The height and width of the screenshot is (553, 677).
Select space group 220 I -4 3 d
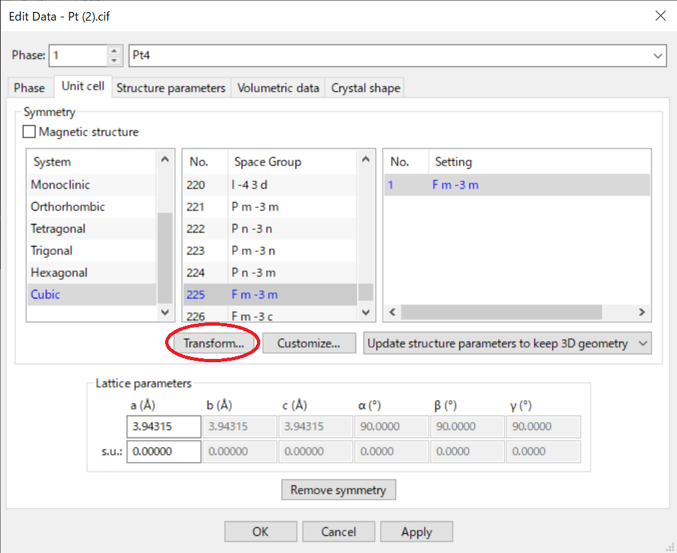coord(270,185)
